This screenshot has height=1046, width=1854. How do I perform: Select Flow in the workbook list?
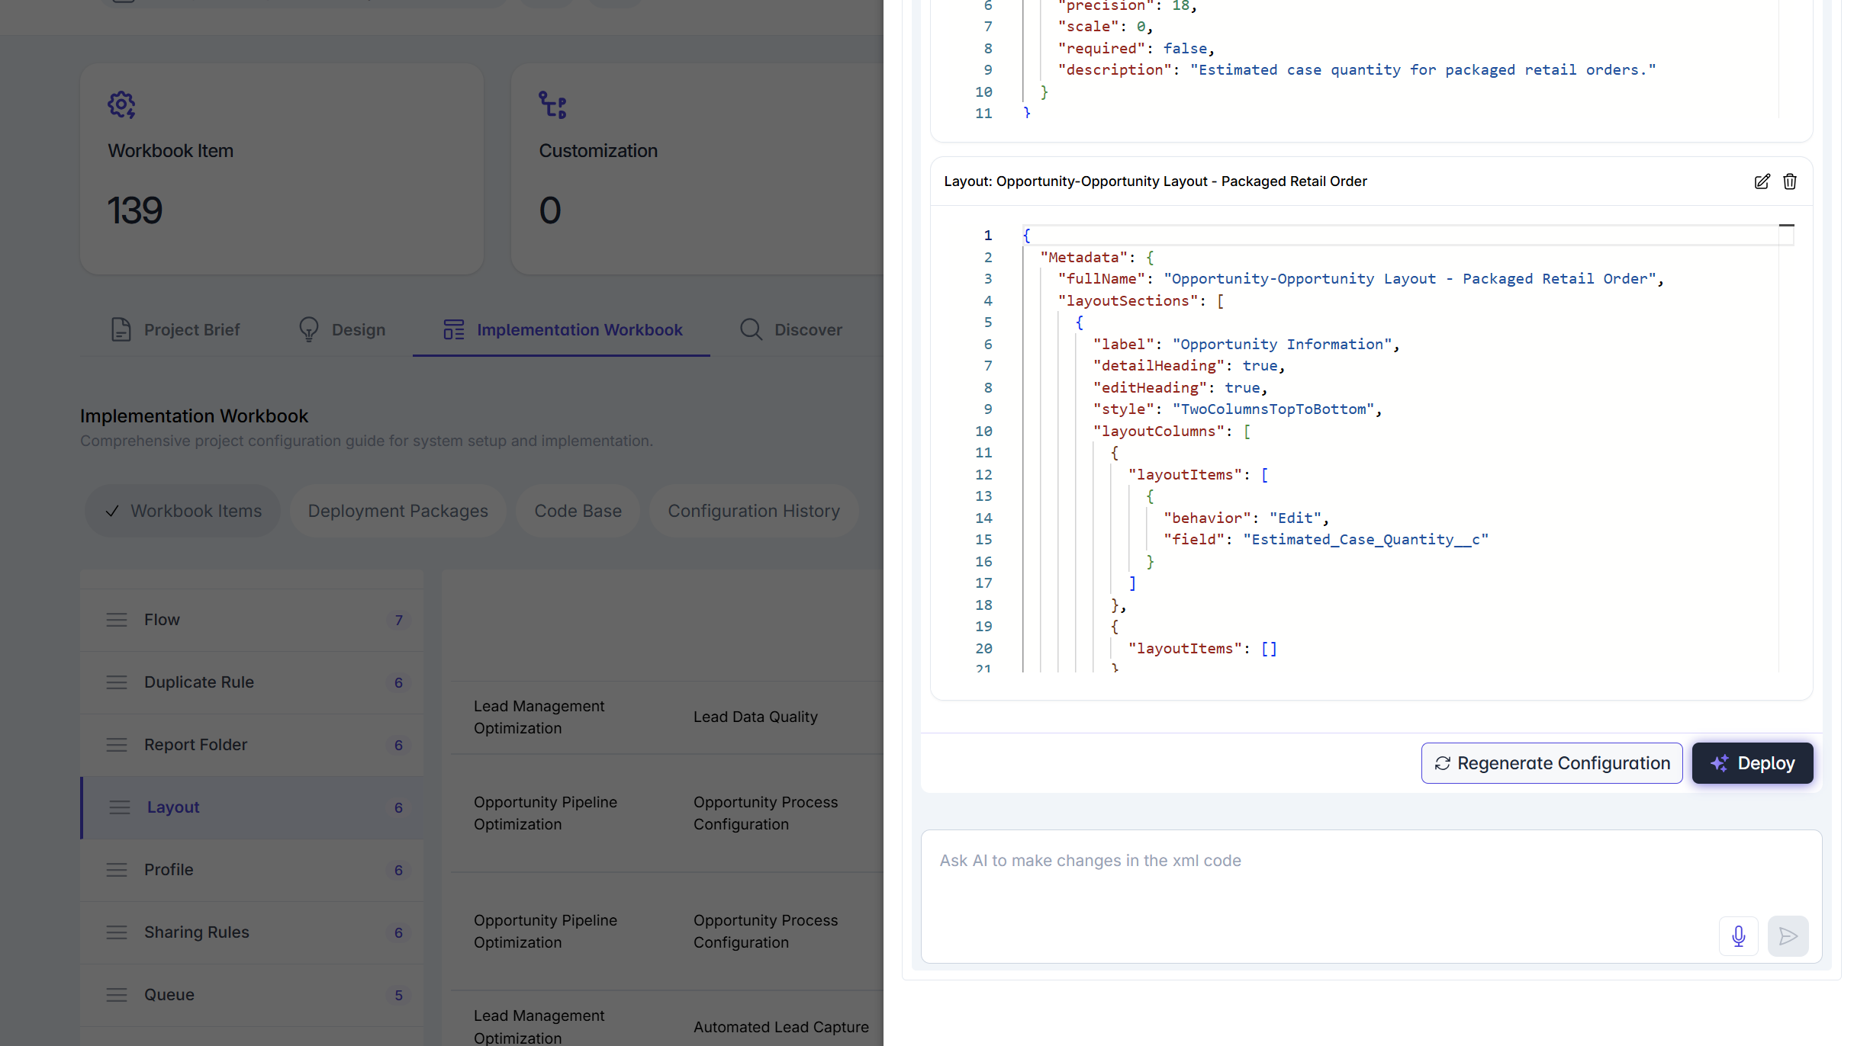252,620
